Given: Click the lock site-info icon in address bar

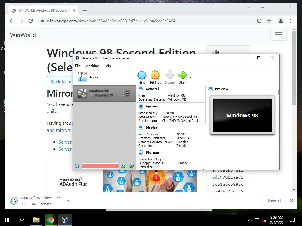Looking at the screenshot, I should coord(42,21).
